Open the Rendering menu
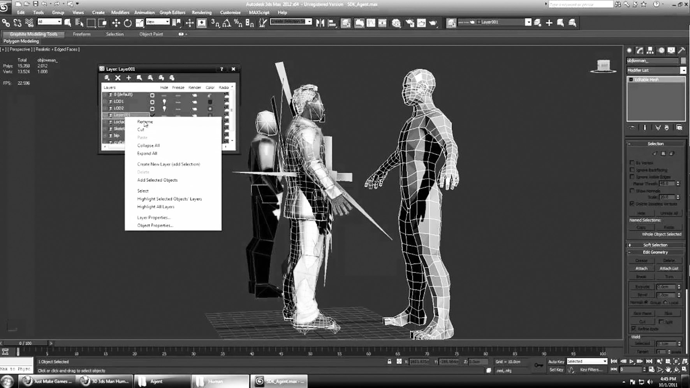 pyautogui.click(x=201, y=12)
